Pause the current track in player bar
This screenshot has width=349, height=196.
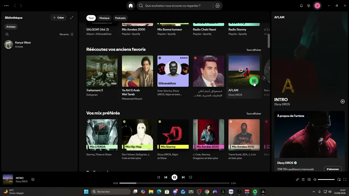point(174,177)
